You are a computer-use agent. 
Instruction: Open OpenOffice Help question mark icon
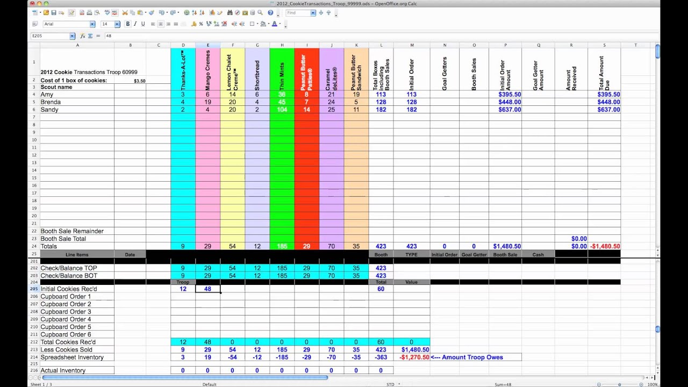[270, 12]
